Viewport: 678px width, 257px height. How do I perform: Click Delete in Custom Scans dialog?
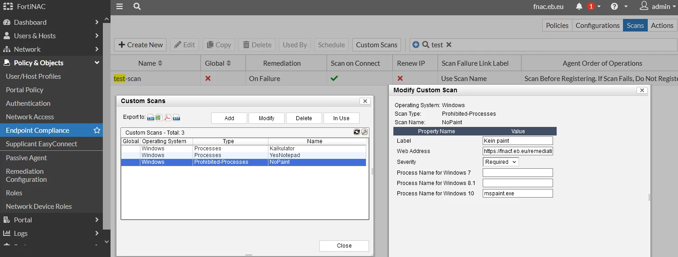tap(304, 118)
